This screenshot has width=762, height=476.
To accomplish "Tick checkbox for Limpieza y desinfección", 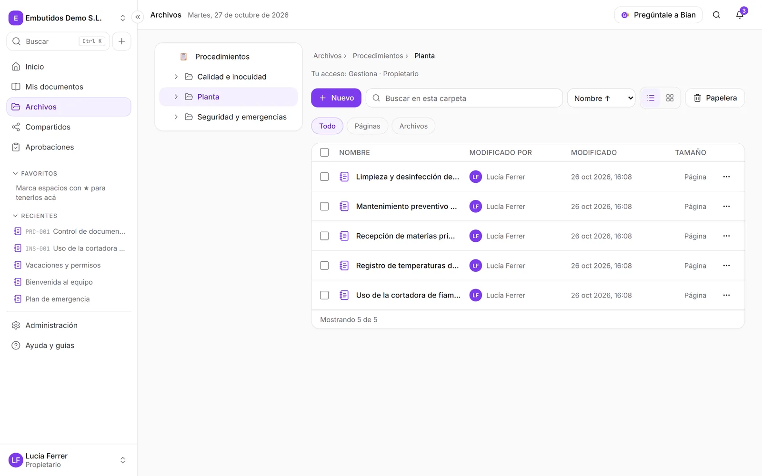I will [324, 177].
